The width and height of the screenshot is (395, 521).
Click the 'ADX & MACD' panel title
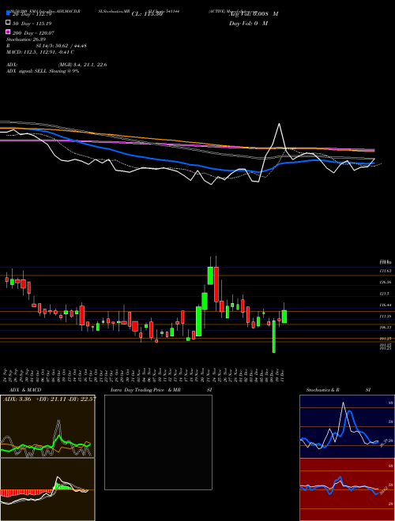coord(25,390)
